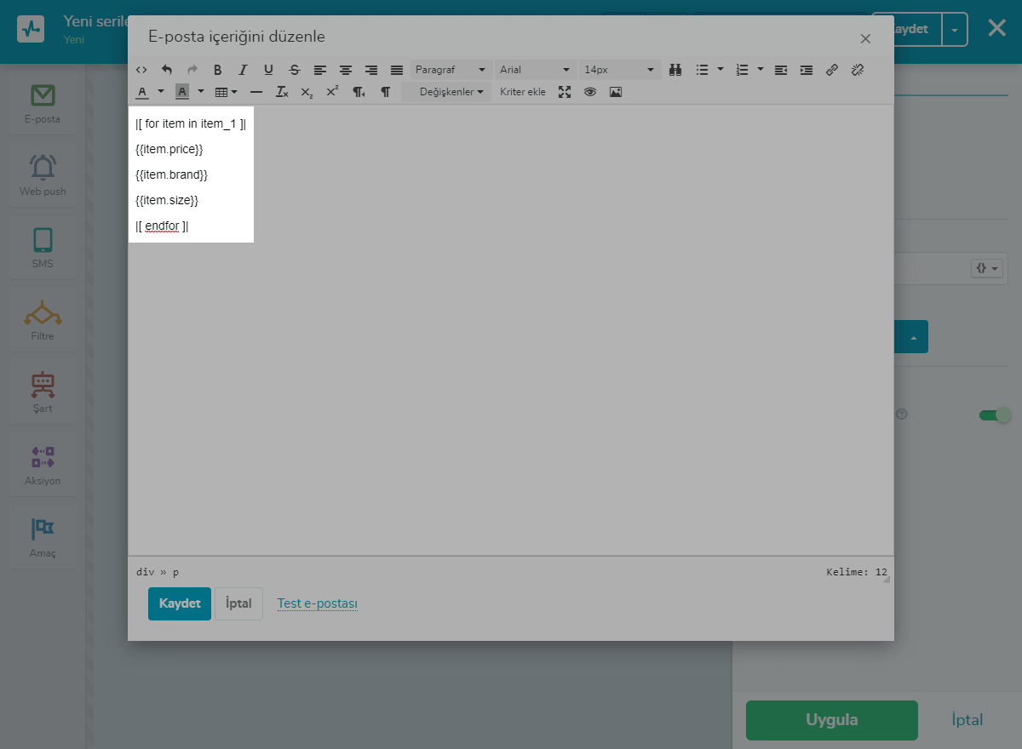The image size is (1022, 749).
Task: Insert a hyperlink
Action: [x=832, y=70]
